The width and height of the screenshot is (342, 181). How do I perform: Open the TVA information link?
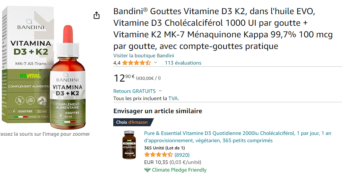[173, 98]
